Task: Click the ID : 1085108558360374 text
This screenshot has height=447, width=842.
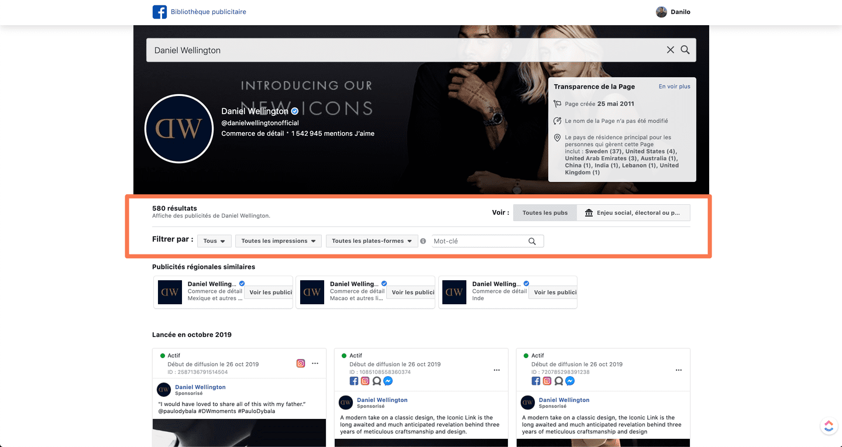Action: click(380, 372)
